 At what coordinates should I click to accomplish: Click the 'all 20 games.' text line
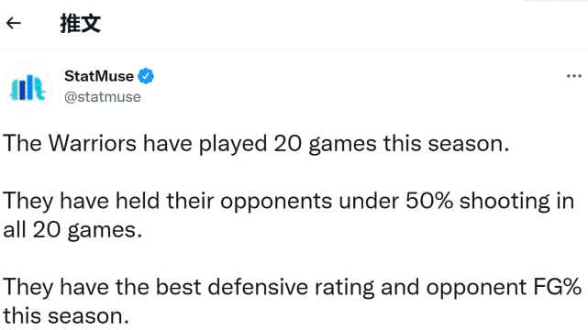click(x=72, y=230)
